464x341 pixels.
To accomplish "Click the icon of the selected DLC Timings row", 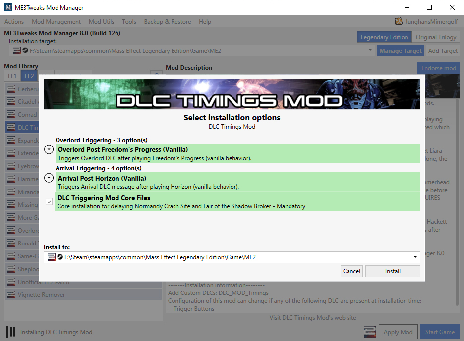I will [11, 127].
